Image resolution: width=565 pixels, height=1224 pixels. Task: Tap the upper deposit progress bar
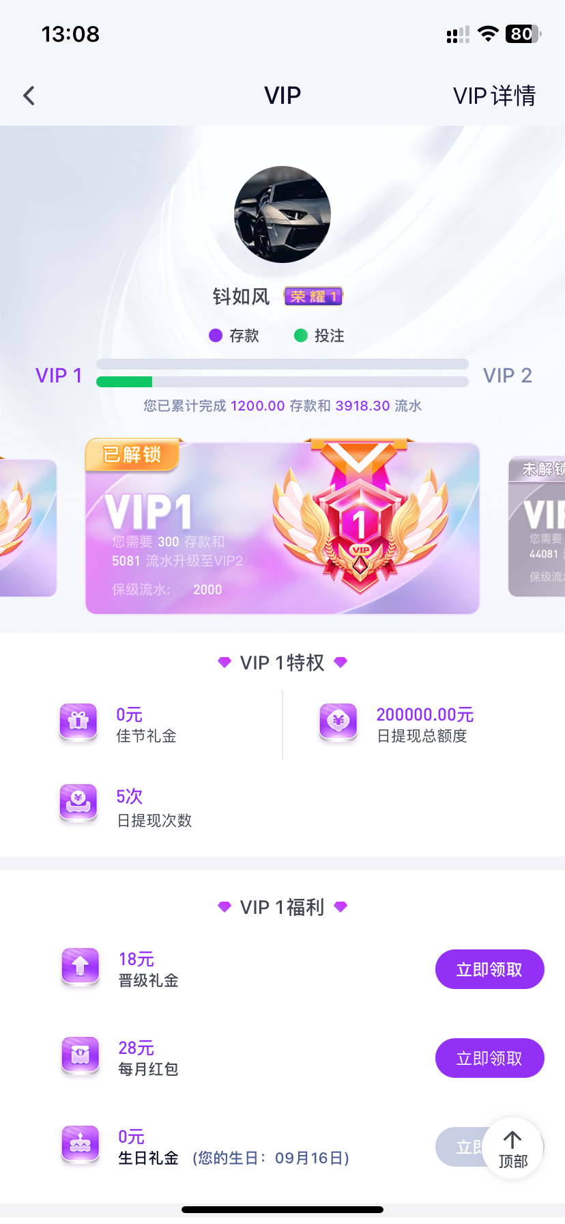282,364
